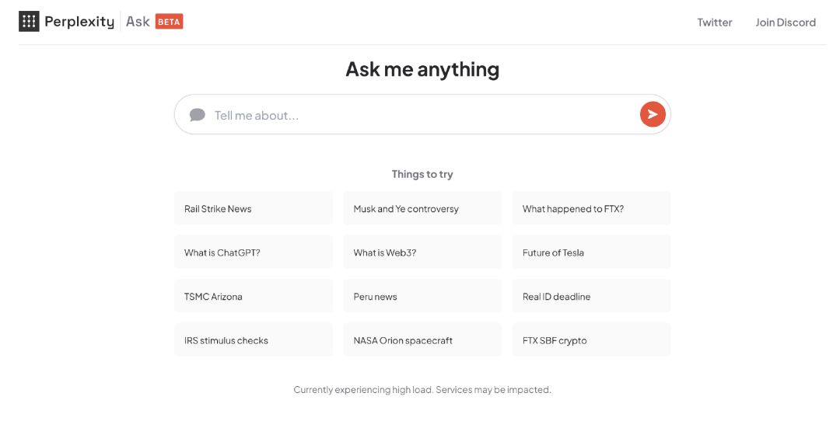Viewport: 840px width, 421px height.
Task: Click the orange send arrow button
Action: 653,114
